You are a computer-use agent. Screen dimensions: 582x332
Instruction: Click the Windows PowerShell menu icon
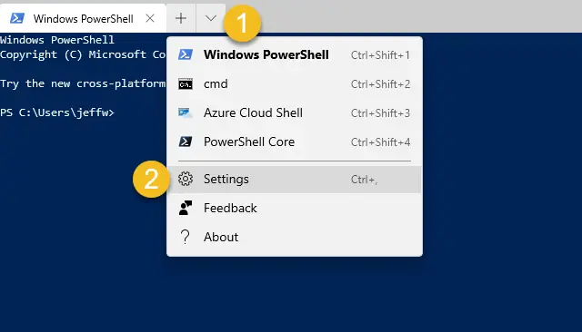pos(186,54)
